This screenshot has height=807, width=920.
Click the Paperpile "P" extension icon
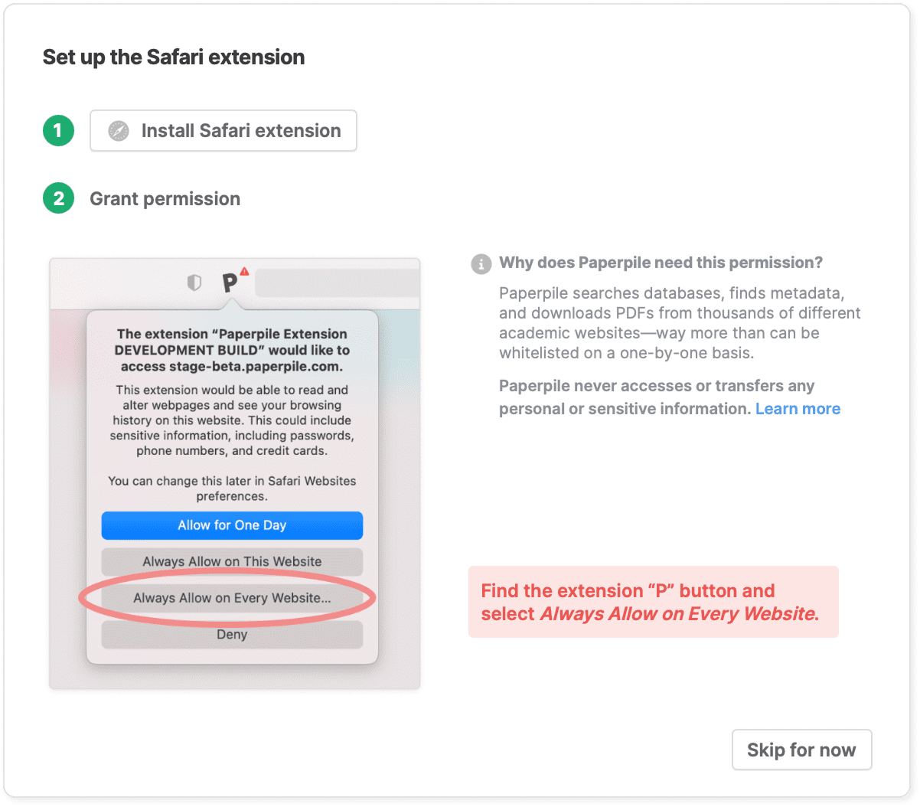[230, 283]
